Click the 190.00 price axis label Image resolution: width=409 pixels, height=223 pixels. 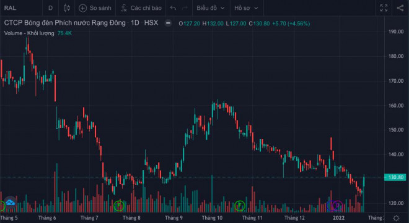coord(396,32)
